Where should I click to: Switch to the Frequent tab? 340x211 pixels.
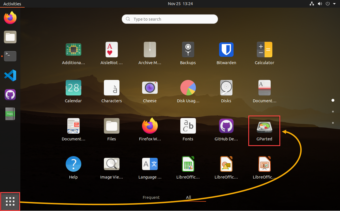[151, 197]
